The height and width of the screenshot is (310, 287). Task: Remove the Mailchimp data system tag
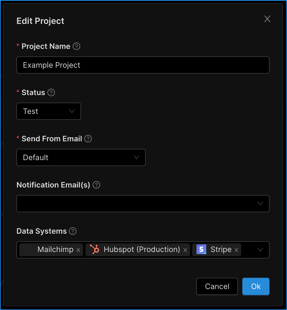pyautogui.click(x=78, y=250)
